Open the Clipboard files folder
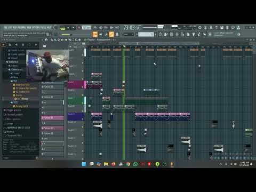The width and height of the screenshot is (256, 192). click(13, 135)
